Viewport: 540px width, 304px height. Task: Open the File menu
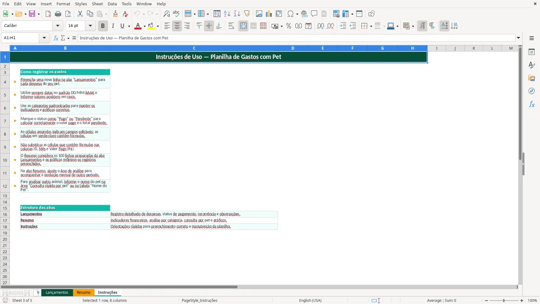pyautogui.click(x=6, y=4)
